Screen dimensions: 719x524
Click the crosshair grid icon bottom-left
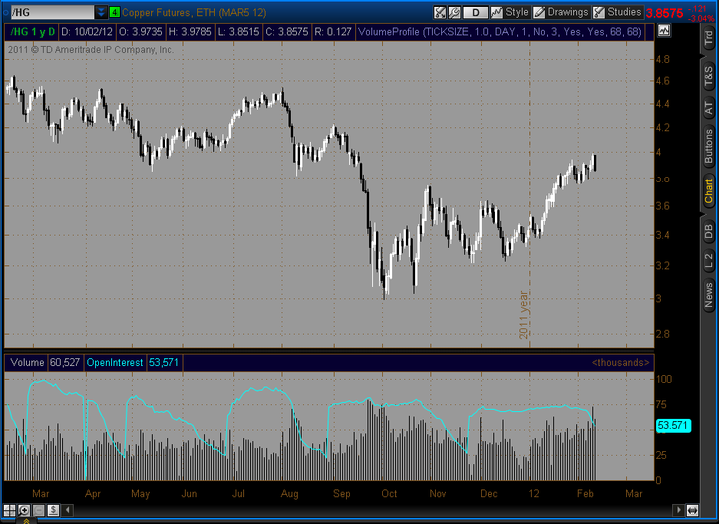[9, 510]
